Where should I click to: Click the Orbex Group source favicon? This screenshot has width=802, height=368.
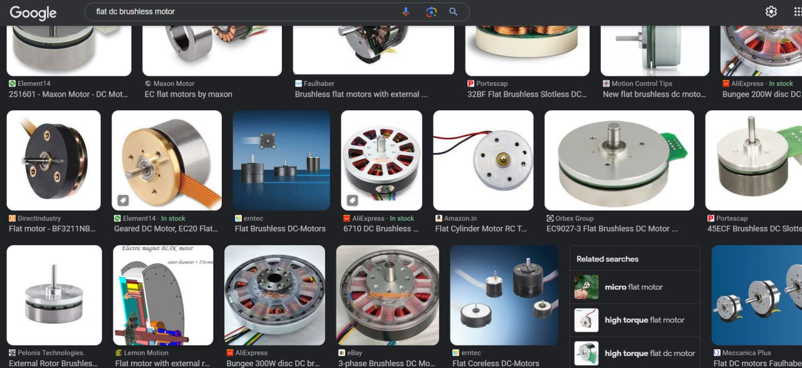coord(550,218)
